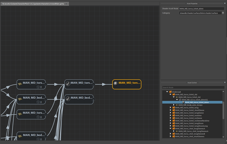Click the shading group node connected to blinn shader
Viewport: 227px width, 144px height.
pos(79,84)
